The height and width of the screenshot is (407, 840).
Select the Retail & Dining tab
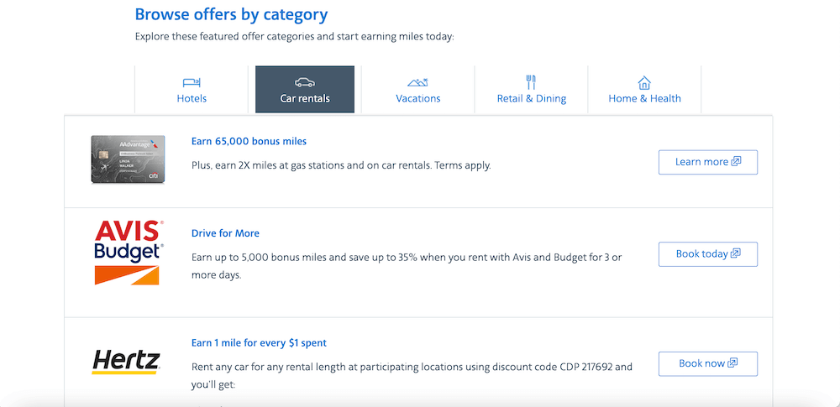pos(532,90)
